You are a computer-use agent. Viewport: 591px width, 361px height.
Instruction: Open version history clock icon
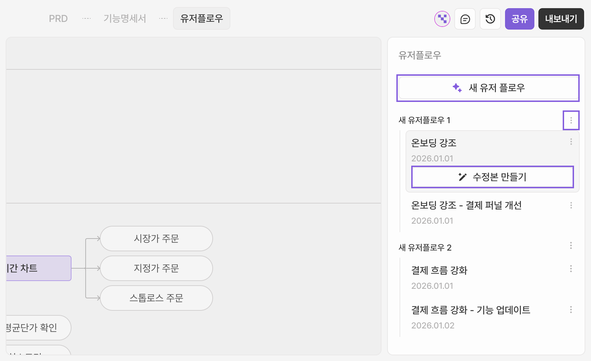(490, 19)
